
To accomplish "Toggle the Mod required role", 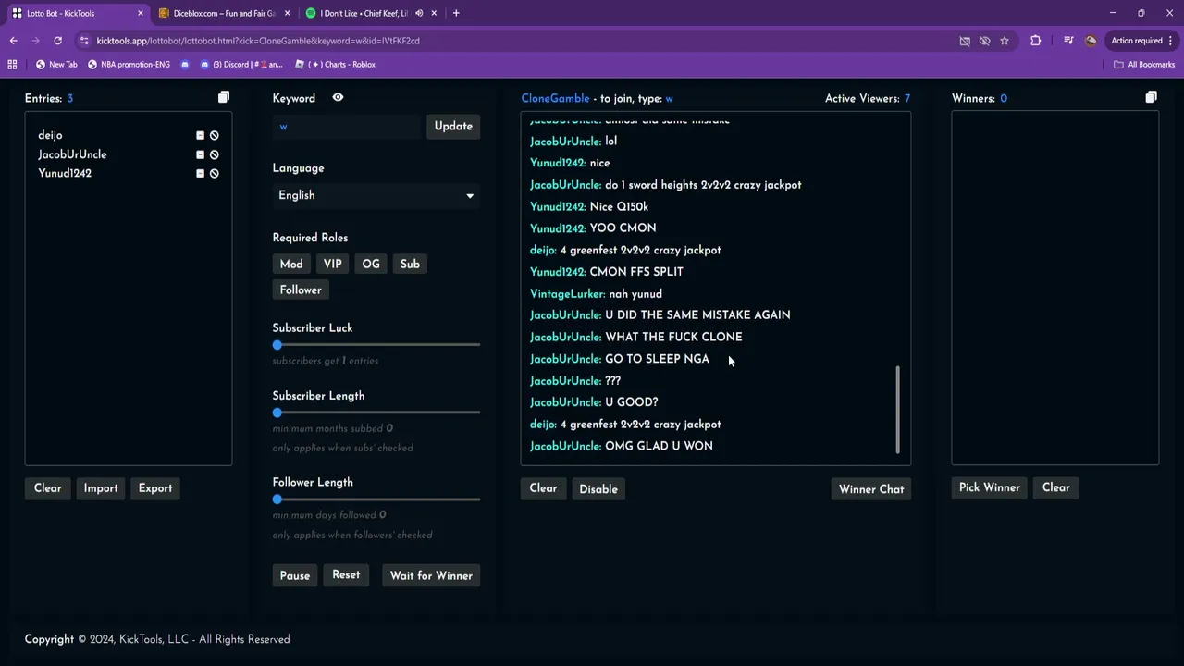I will click(x=291, y=264).
